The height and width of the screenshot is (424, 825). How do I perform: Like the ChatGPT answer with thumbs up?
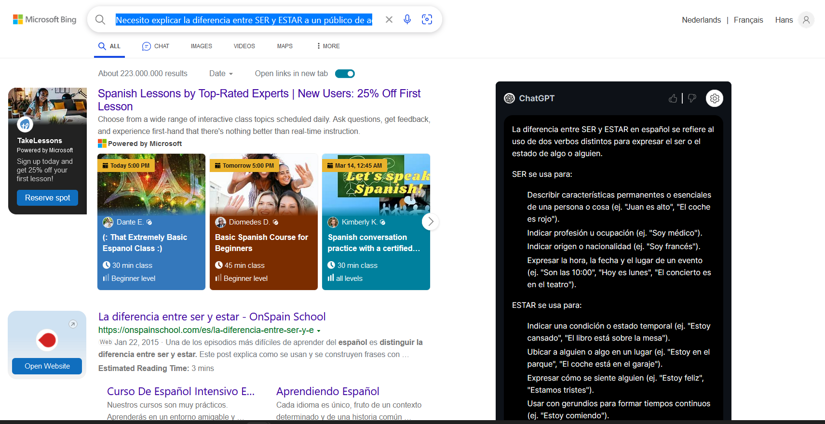(x=673, y=98)
